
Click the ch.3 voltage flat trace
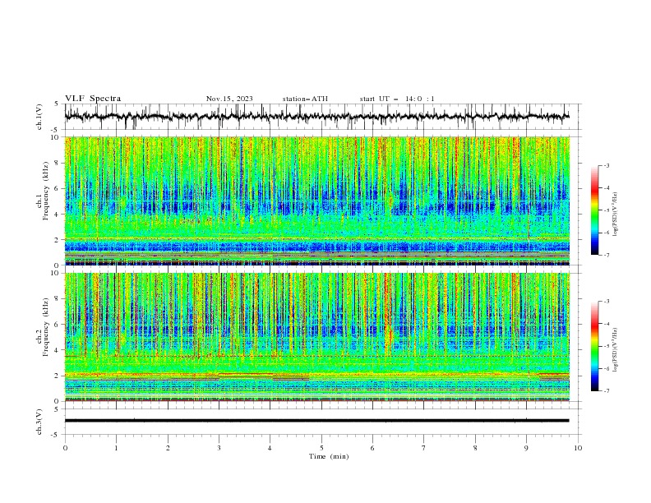click(x=316, y=421)
